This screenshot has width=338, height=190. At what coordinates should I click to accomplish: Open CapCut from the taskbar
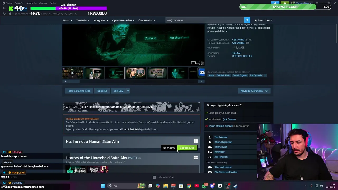tap(220, 186)
